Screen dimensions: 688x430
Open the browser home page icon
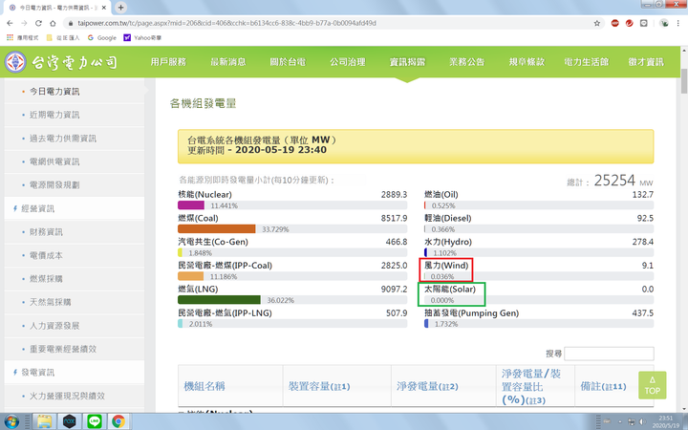53,23
